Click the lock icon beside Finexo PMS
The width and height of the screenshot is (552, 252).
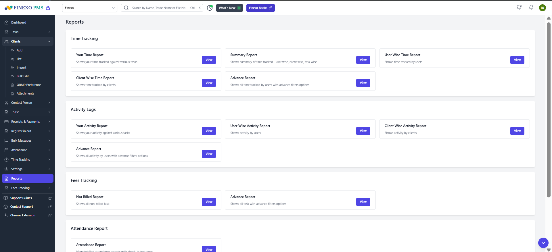[48, 8]
